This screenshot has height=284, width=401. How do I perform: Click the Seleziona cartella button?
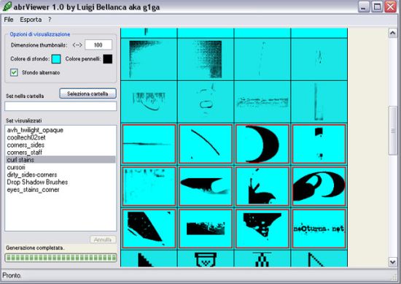click(87, 93)
